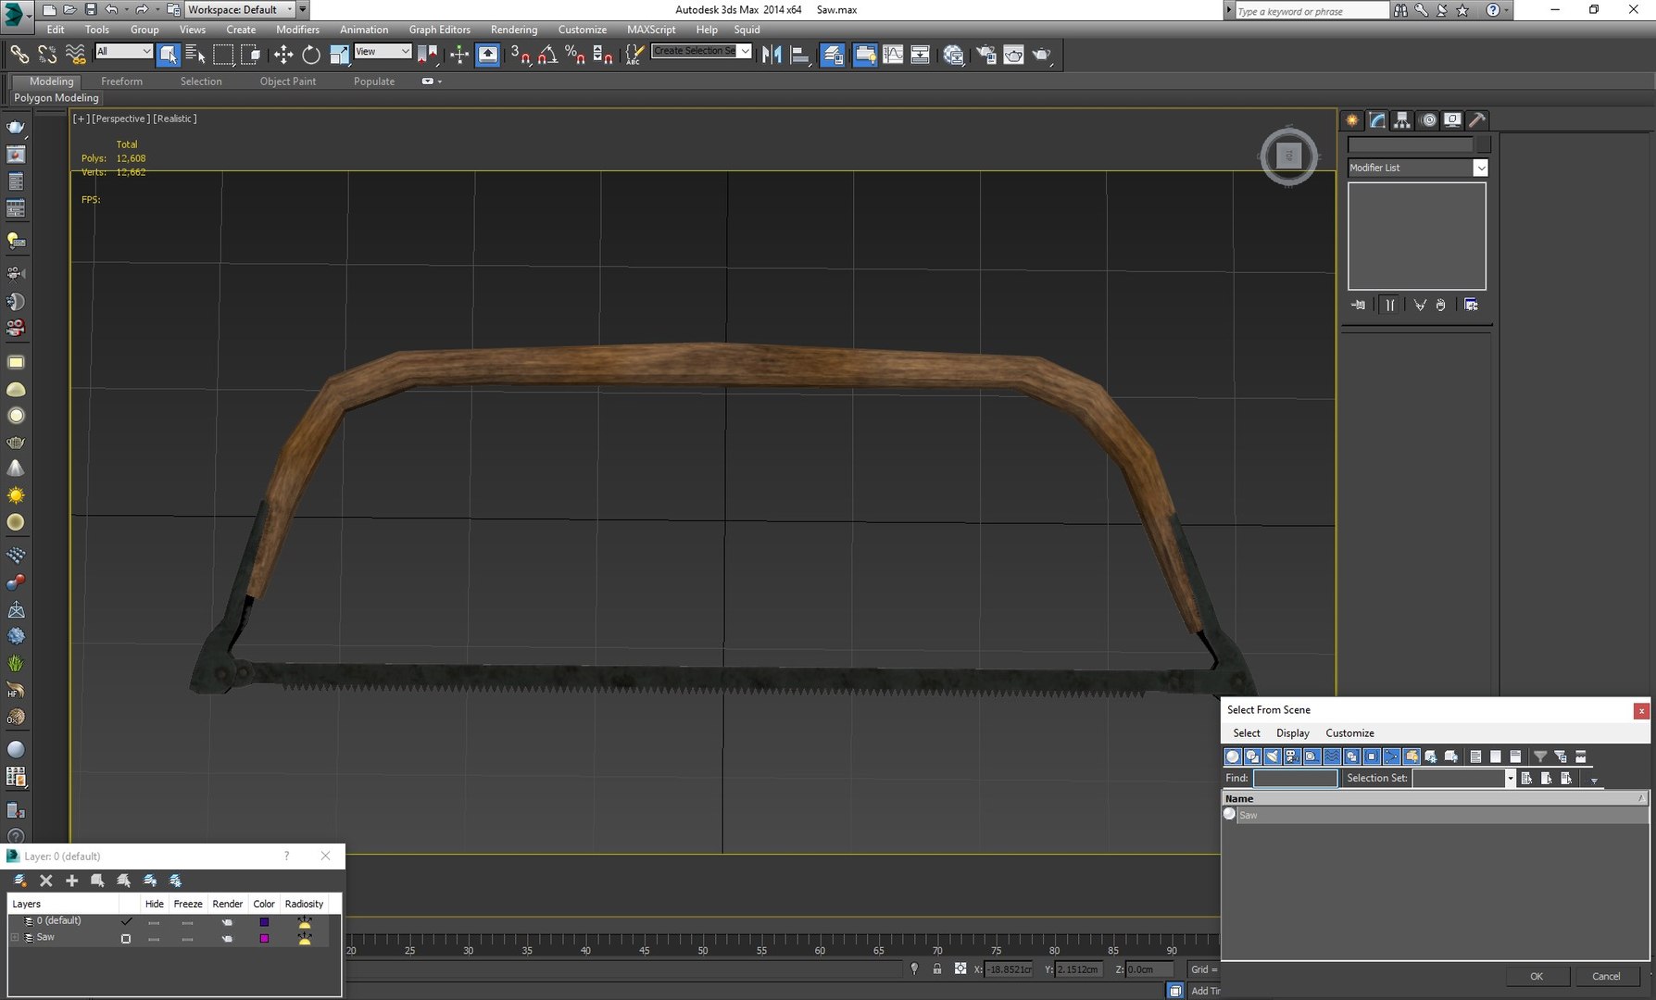Toggle the Percent Snap tool
Screen dimensions: 1656x1000
[x=575, y=55]
